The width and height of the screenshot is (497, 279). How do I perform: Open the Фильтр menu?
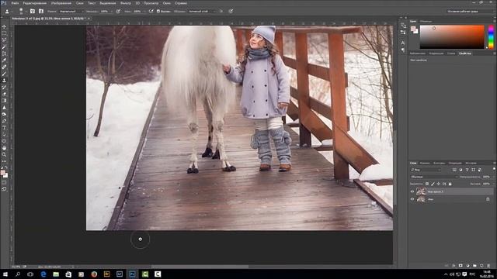click(126, 3)
